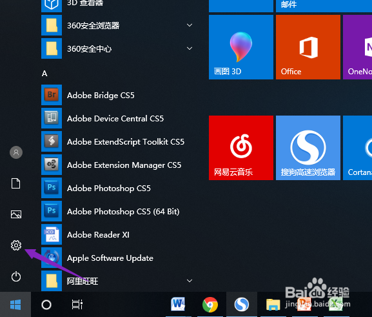Click the user account avatar
Screen dimensions: 372x317
(16, 152)
